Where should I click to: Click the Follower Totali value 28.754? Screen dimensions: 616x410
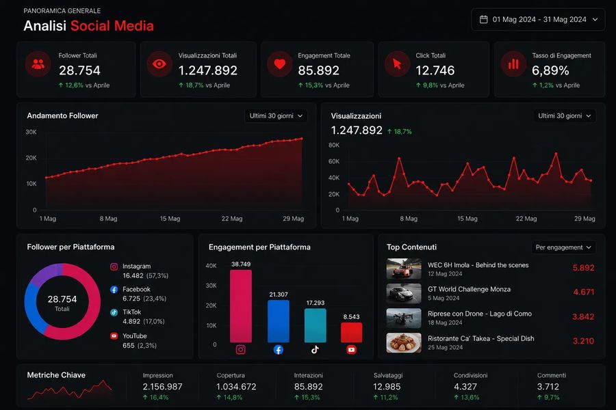(x=79, y=70)
